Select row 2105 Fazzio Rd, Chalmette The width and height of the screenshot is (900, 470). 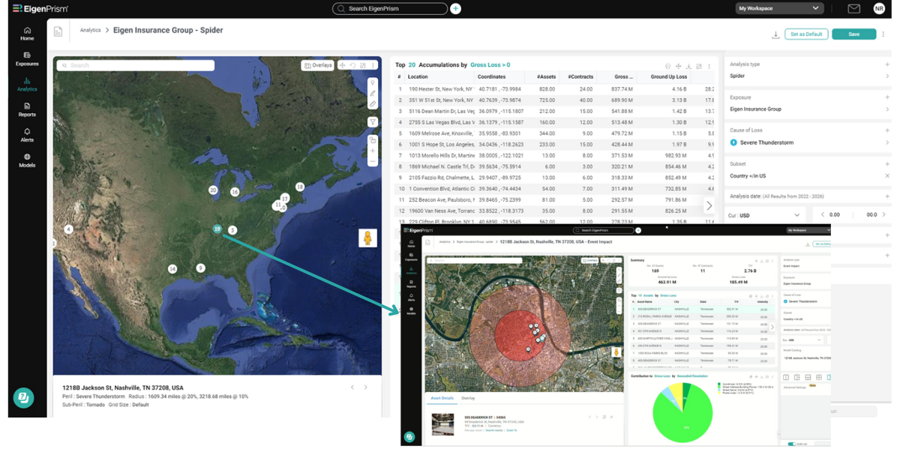pos(555,178)
